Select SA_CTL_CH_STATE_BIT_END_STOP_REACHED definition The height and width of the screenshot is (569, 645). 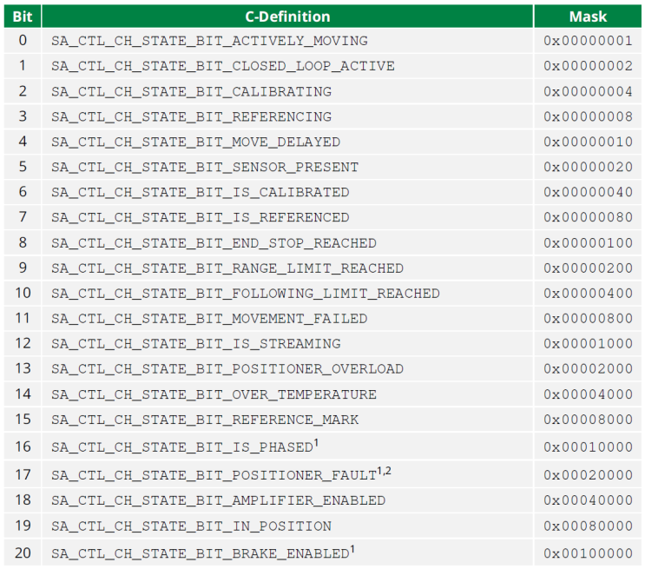point(214,243)
